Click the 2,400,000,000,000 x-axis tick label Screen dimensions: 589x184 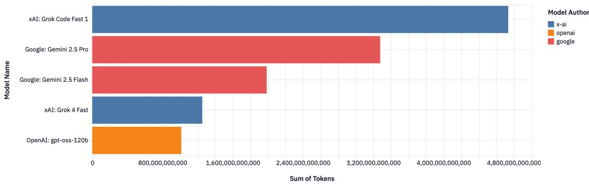click(304, 163)
